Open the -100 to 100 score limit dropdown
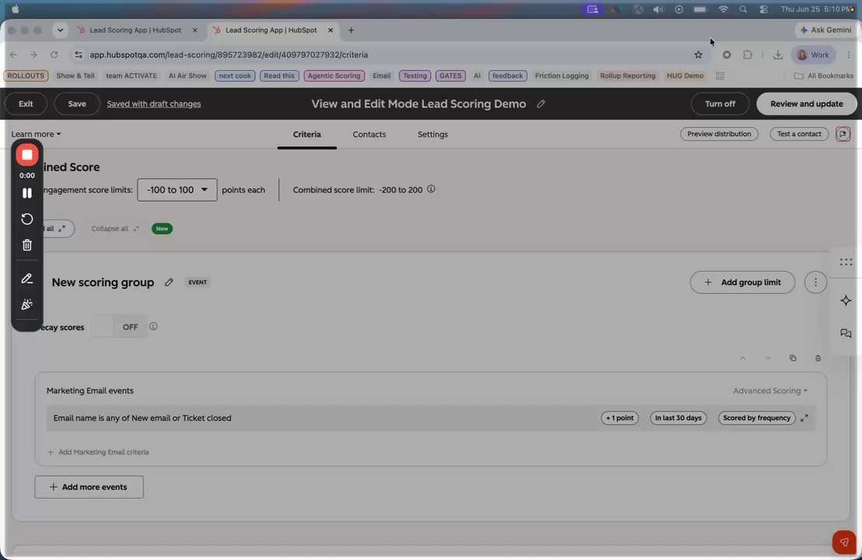862x560 pixels. coord(177,190)
